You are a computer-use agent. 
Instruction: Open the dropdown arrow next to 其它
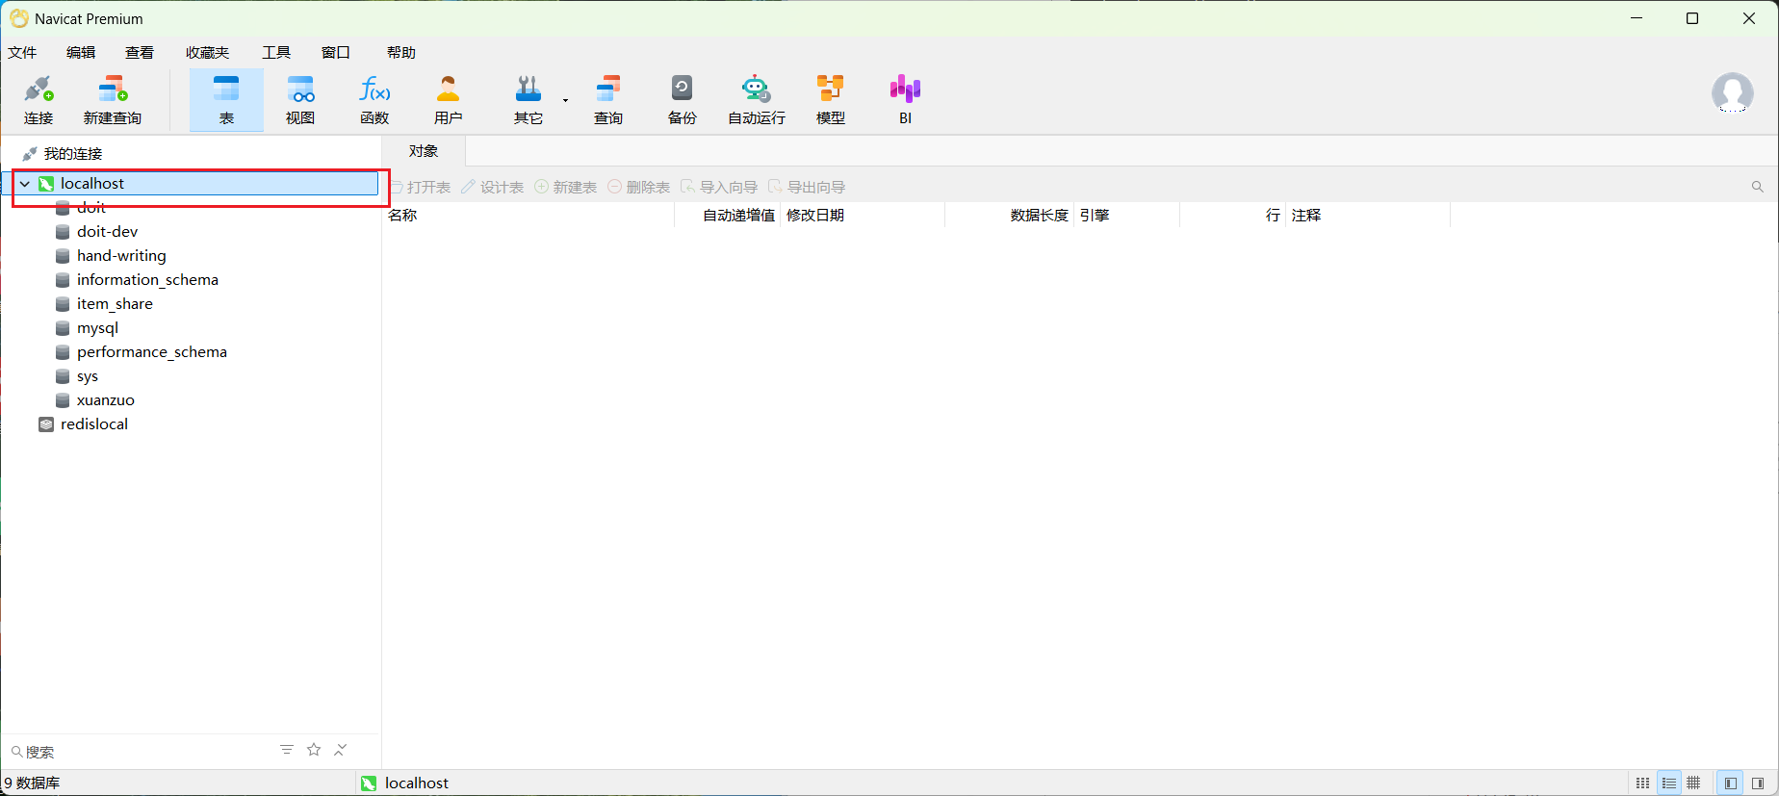(x=566, y=100)
